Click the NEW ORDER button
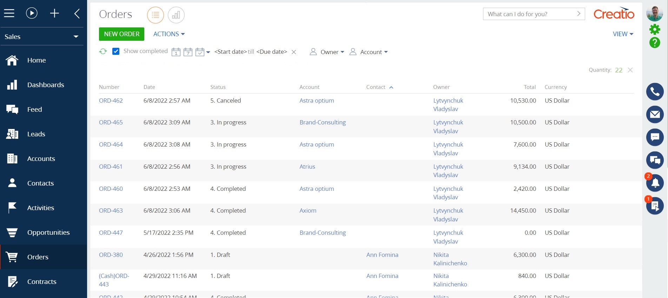Viewport: 668px width, 298px height. pyautogui.click(x=121, y=34)
